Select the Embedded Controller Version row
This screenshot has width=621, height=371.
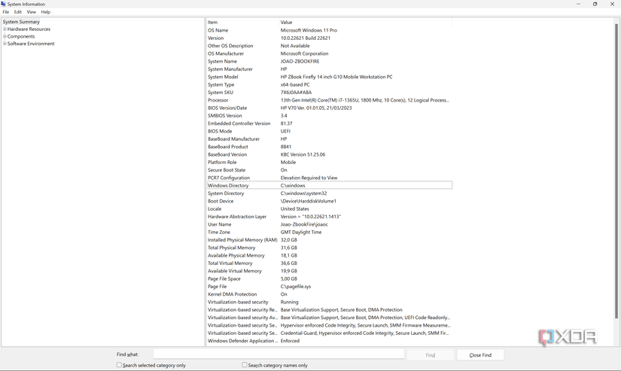[x=329, y=123]
